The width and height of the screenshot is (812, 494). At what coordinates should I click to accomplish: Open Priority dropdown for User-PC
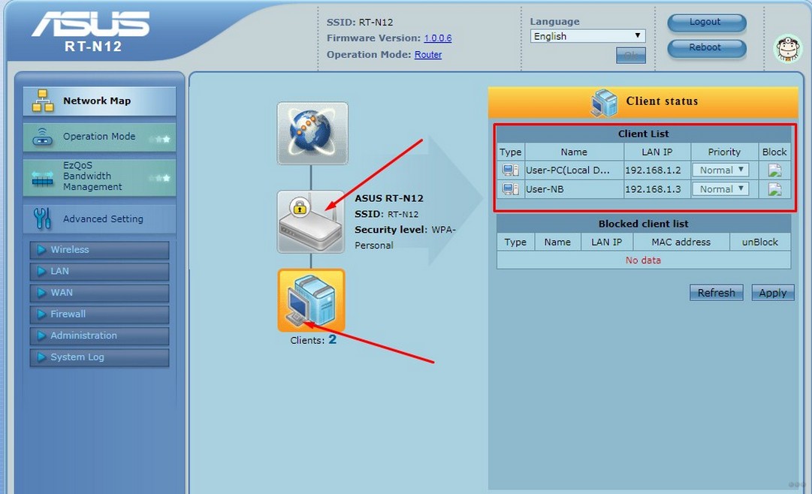point(721,170)
